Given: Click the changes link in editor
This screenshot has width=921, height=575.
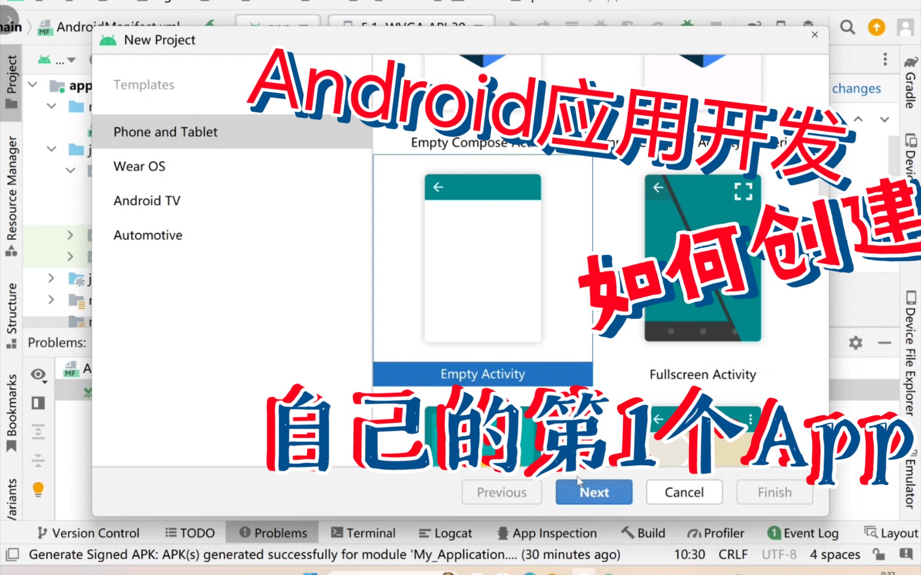Looking at the screenshot, I should point(856,88).
